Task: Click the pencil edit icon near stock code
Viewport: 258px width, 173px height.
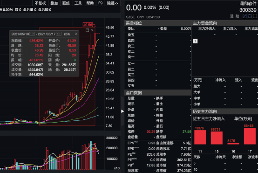Action: click(244, 16)
